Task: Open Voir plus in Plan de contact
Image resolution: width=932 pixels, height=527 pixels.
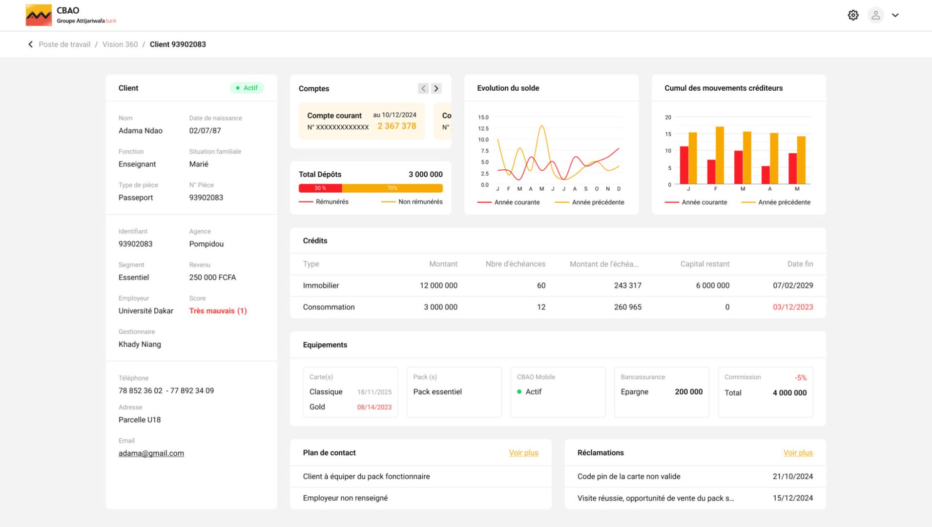Action: [523, 453]
